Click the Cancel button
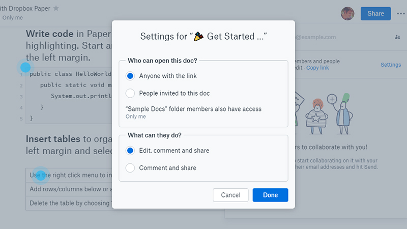This screenshot has height=229, width=407. click(230, 195)
